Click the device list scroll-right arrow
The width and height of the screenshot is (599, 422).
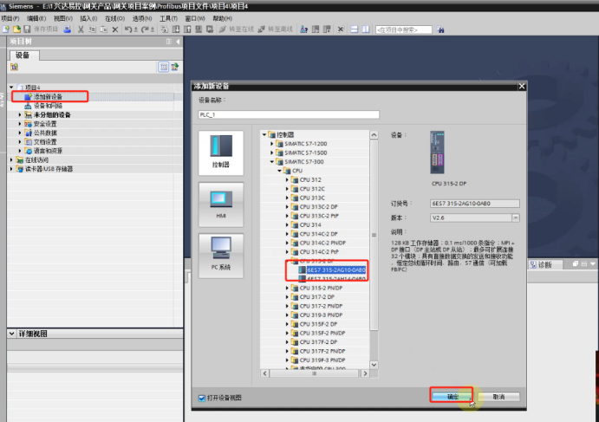365,373
